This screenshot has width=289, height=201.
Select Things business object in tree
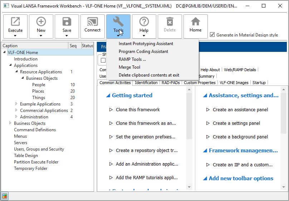click(x=39, y=98)
